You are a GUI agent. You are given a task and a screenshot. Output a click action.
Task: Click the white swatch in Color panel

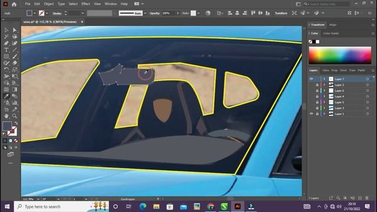(x=318, y=42)
